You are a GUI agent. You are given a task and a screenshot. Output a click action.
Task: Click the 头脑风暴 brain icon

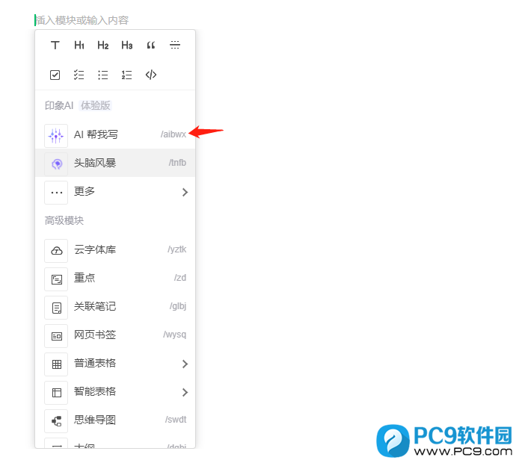(x=56, y=164)
